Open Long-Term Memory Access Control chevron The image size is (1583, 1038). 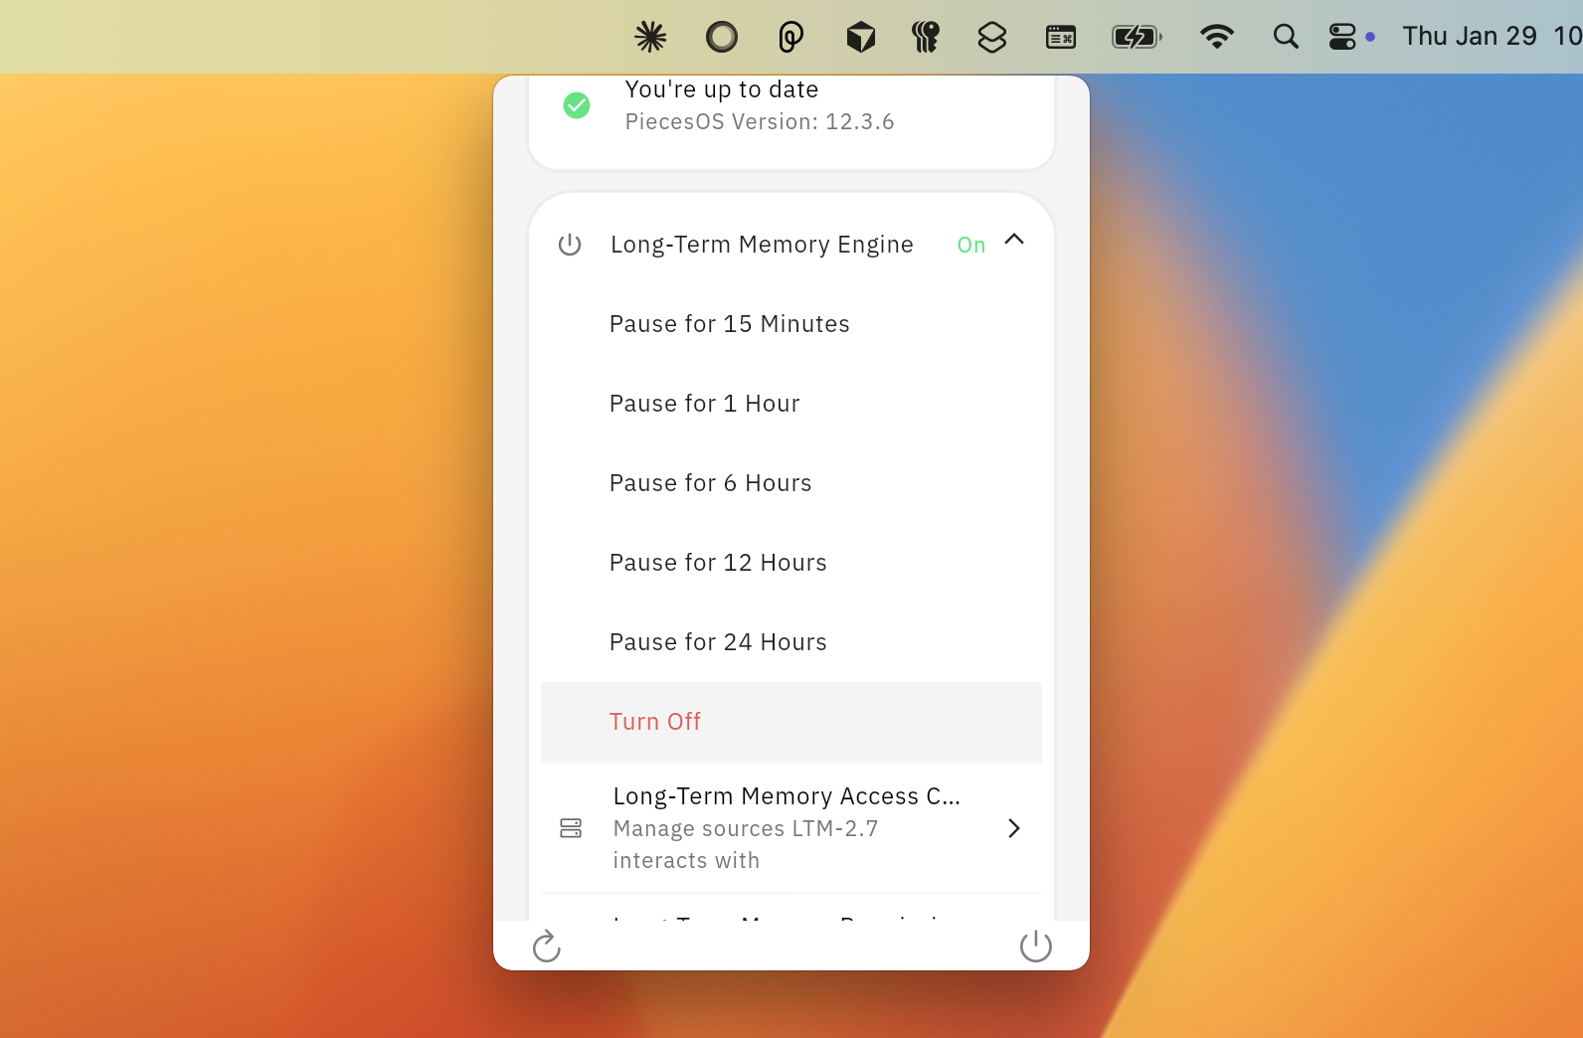pyautogui.click(x=1014, y=828)
